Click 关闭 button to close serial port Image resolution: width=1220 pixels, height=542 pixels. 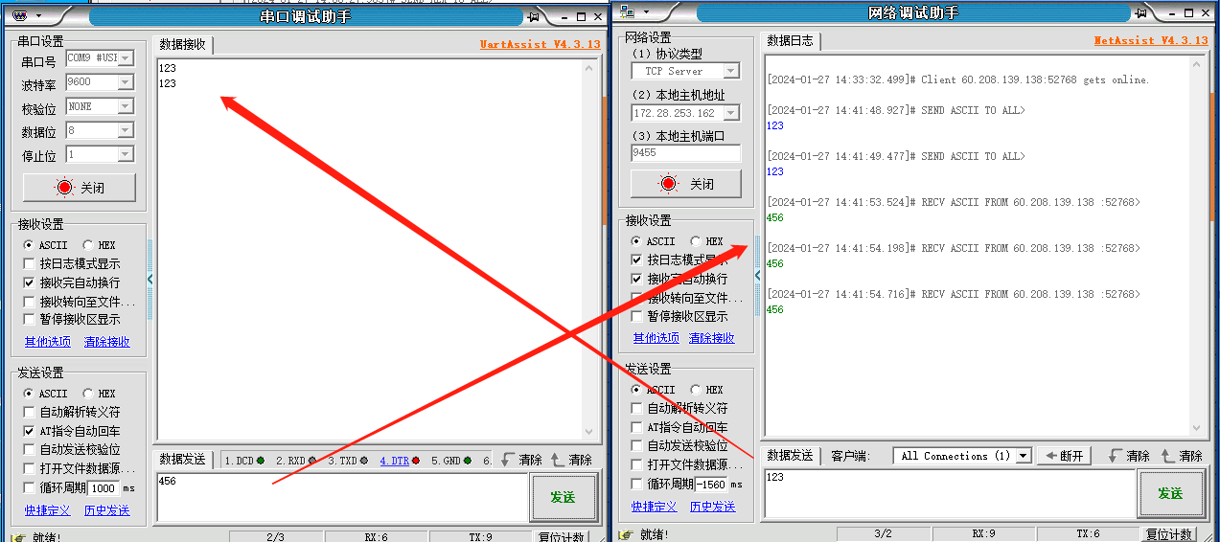click(80, 188)
